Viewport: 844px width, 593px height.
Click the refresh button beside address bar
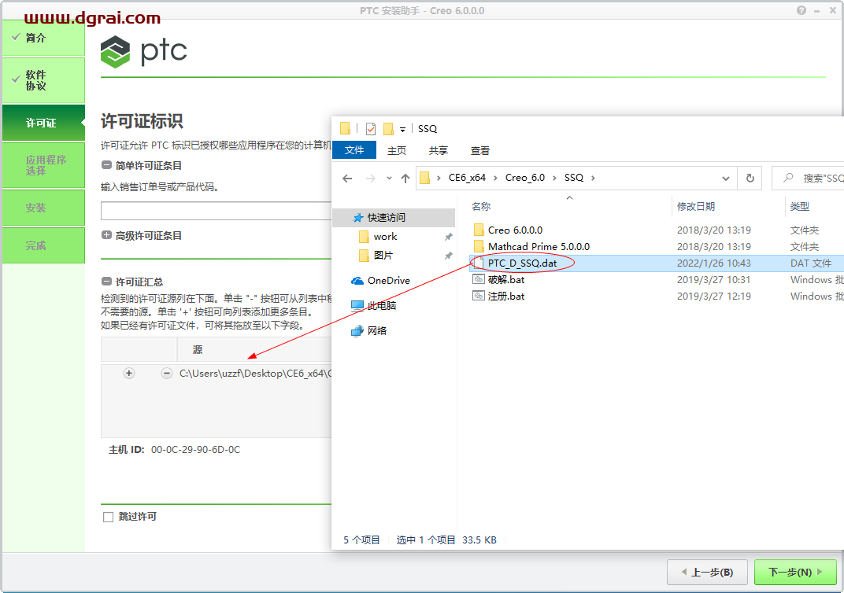coord(750,178)
